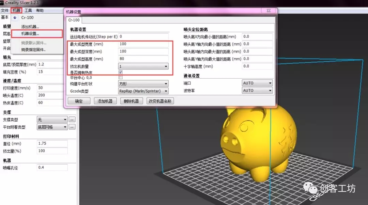Open the 挤出机数量 dropdown
Viewport: 368px width, 205px height.
point(143,66)
